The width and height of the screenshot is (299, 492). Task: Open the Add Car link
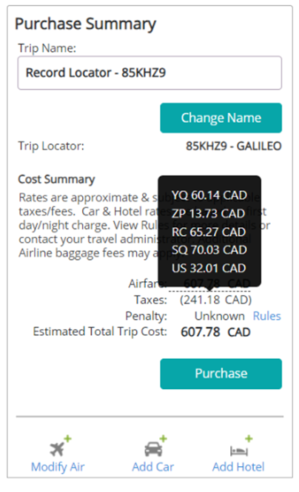click(x=152, y=467)
